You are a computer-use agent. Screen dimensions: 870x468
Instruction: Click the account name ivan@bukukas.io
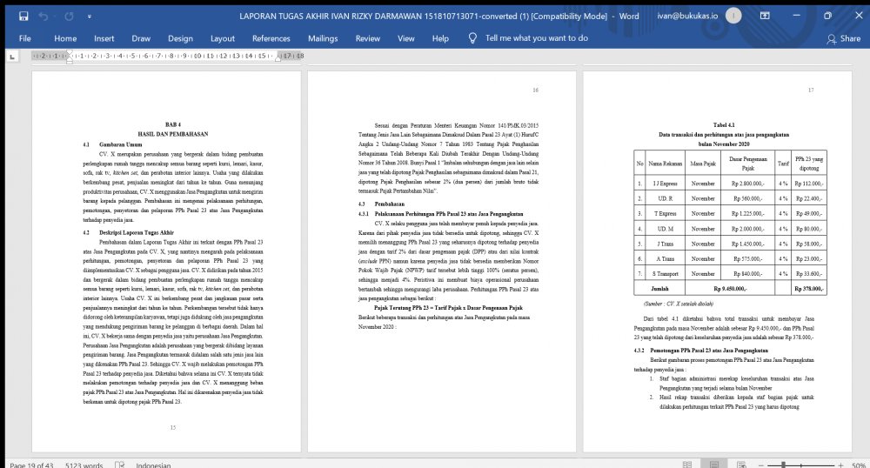coord(687,16)
